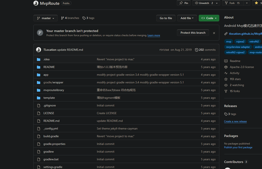View the 15 forks link

[x=232, y=91]
